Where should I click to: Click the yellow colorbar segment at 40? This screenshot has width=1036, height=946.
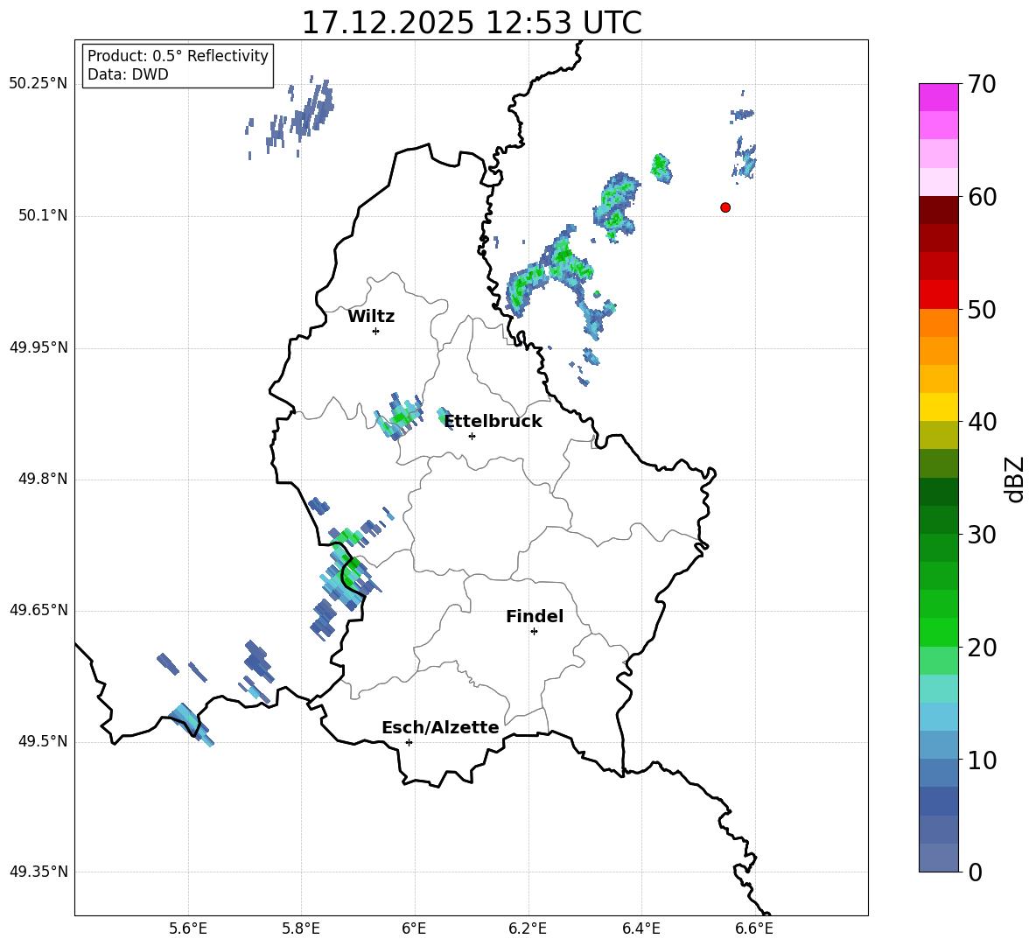[938, 407]
